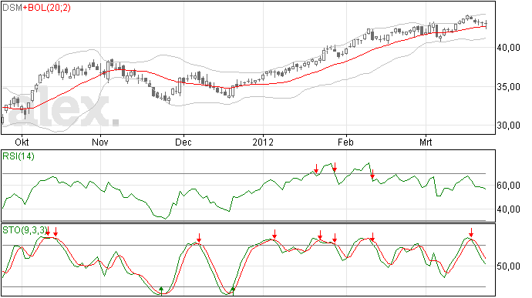The height and width of the screenshot is (298, 532).
Task: Click the Mrt month label
Action: pos(426,142)
